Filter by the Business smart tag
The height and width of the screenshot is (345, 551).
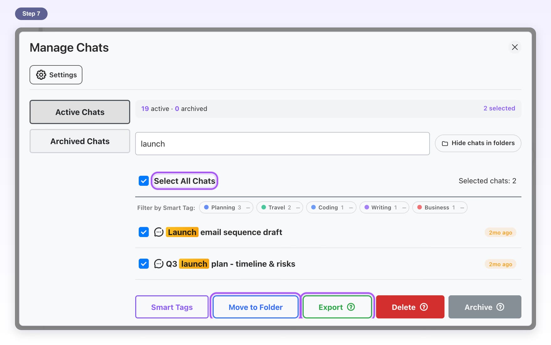pyautogui.click(x=440, y=207)
